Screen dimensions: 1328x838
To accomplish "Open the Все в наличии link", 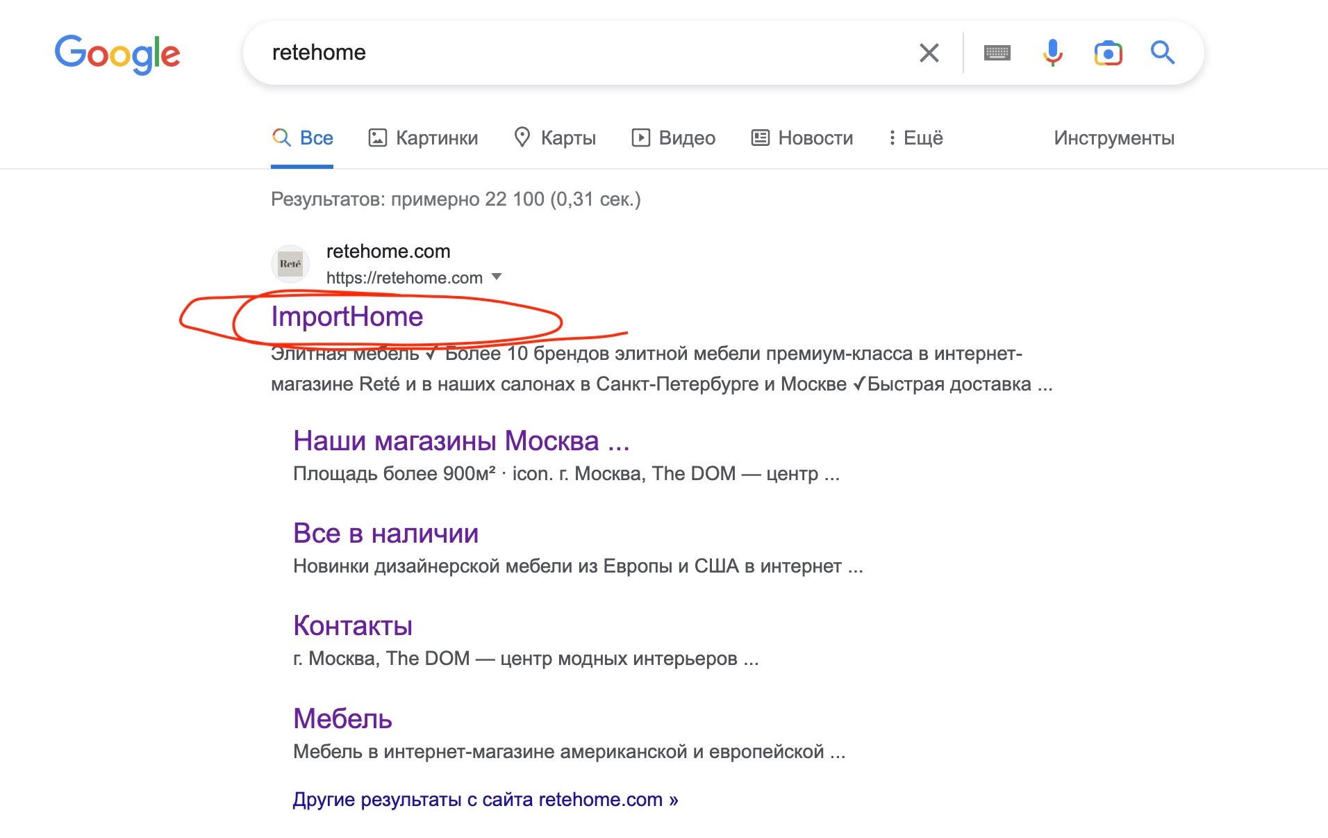I will coord(386,533).
